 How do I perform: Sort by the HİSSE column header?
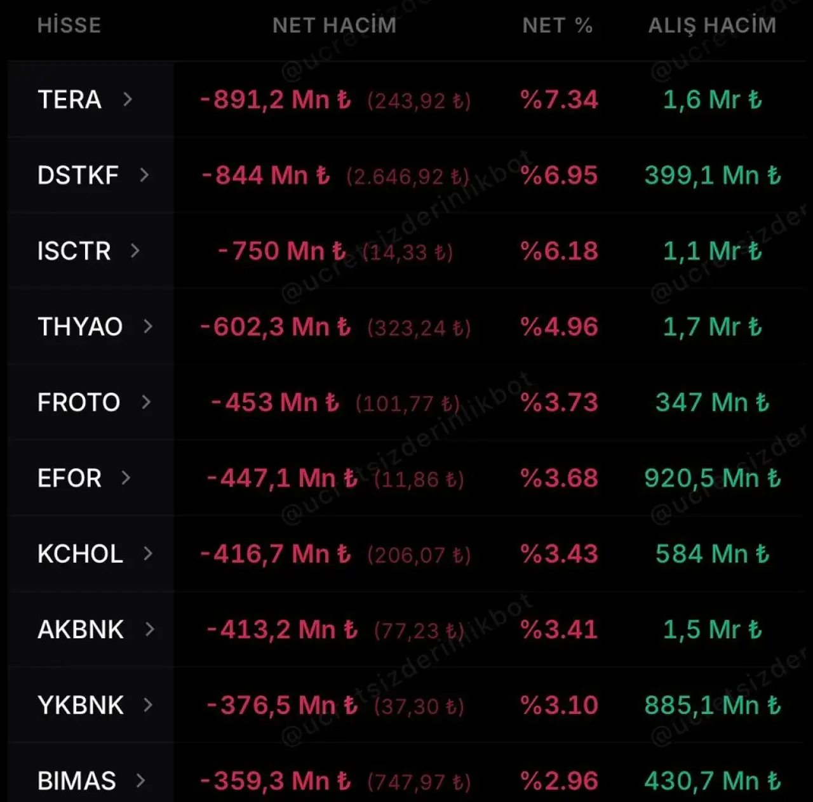(x=69, y=25)
